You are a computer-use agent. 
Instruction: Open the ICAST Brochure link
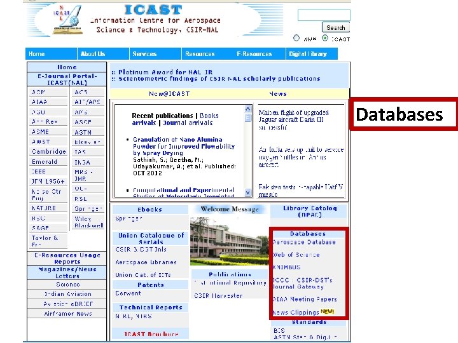[151, 334]
